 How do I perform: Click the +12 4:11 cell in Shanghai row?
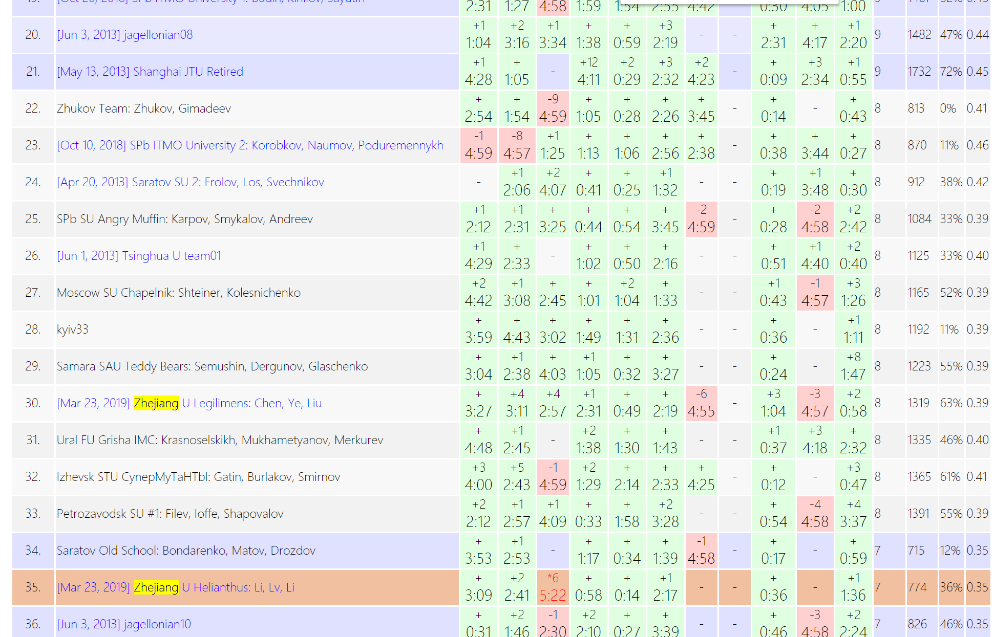pos(588,72)
